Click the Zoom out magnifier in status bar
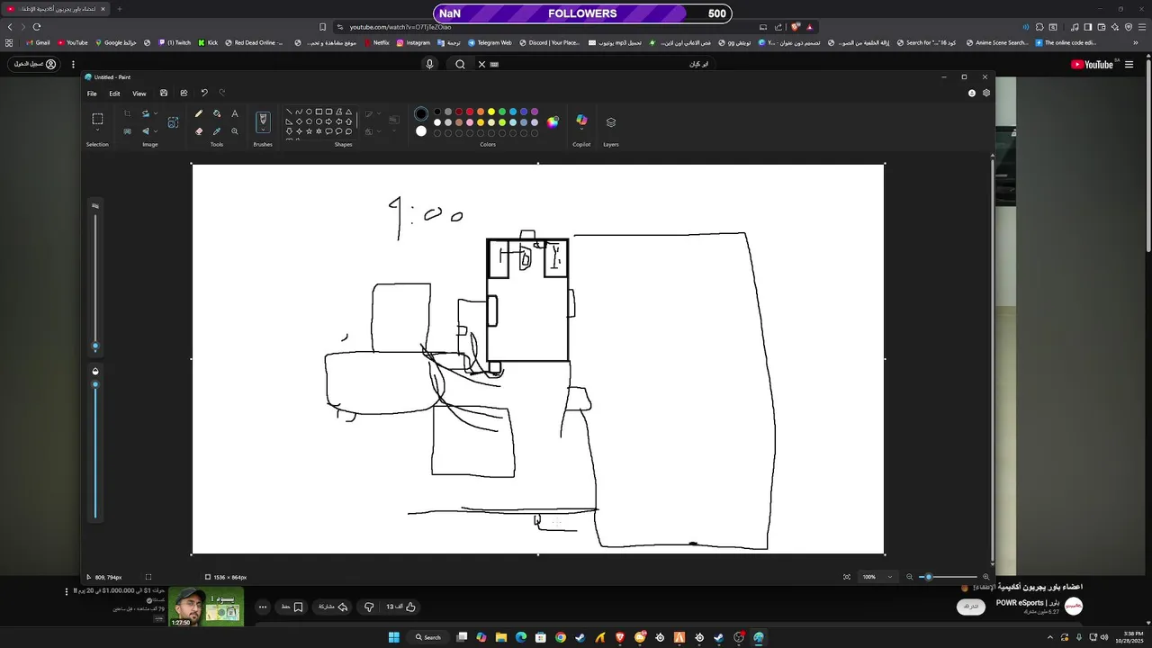This screenshot has width=1152, height=648. coord(909,577)
